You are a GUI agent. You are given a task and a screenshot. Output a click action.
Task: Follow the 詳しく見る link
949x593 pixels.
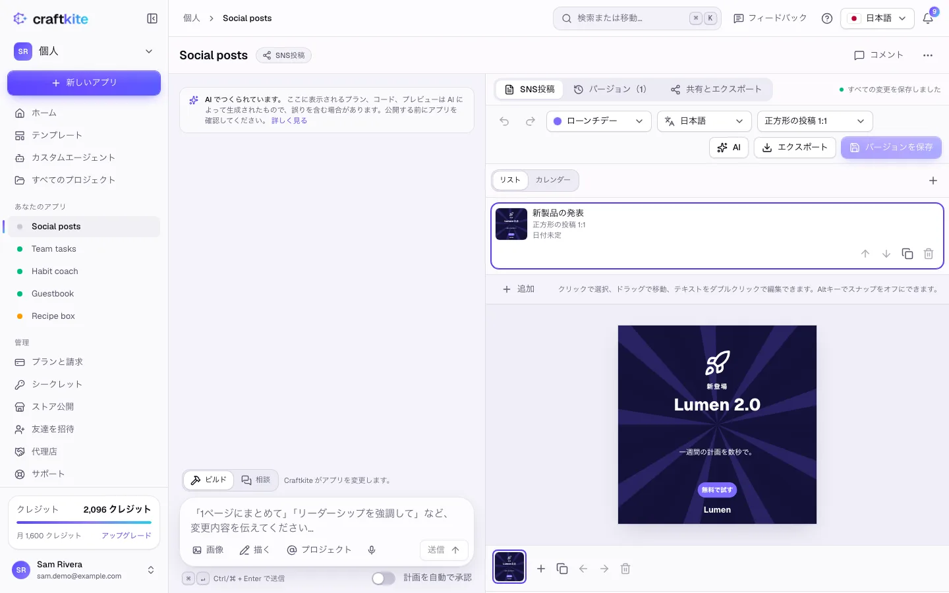pos(289,121)
